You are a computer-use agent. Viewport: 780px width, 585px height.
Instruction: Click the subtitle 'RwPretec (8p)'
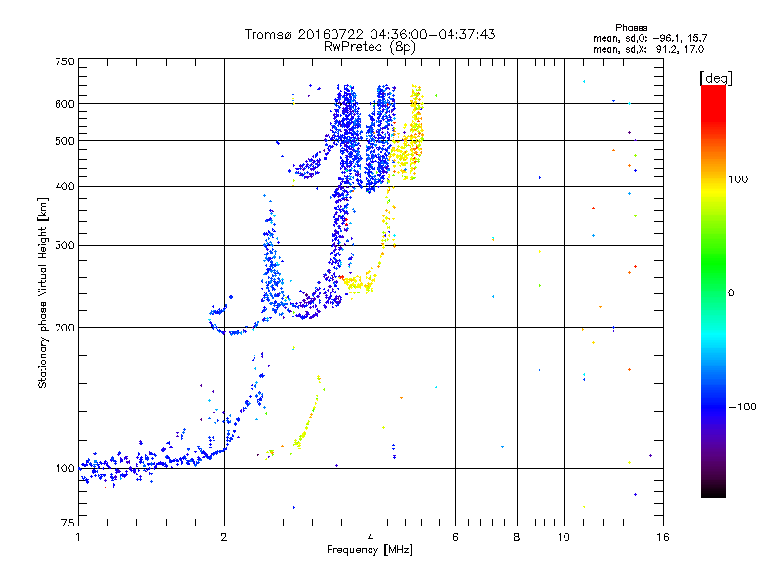click(370, 47)
